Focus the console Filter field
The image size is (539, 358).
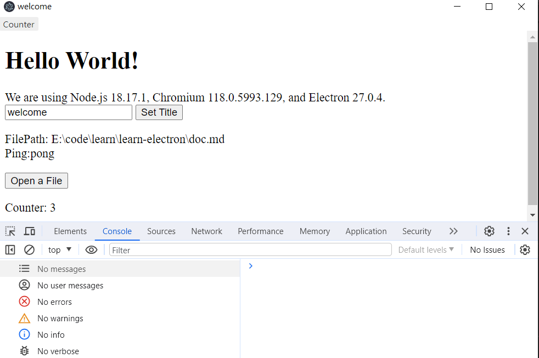click(250, 250)
